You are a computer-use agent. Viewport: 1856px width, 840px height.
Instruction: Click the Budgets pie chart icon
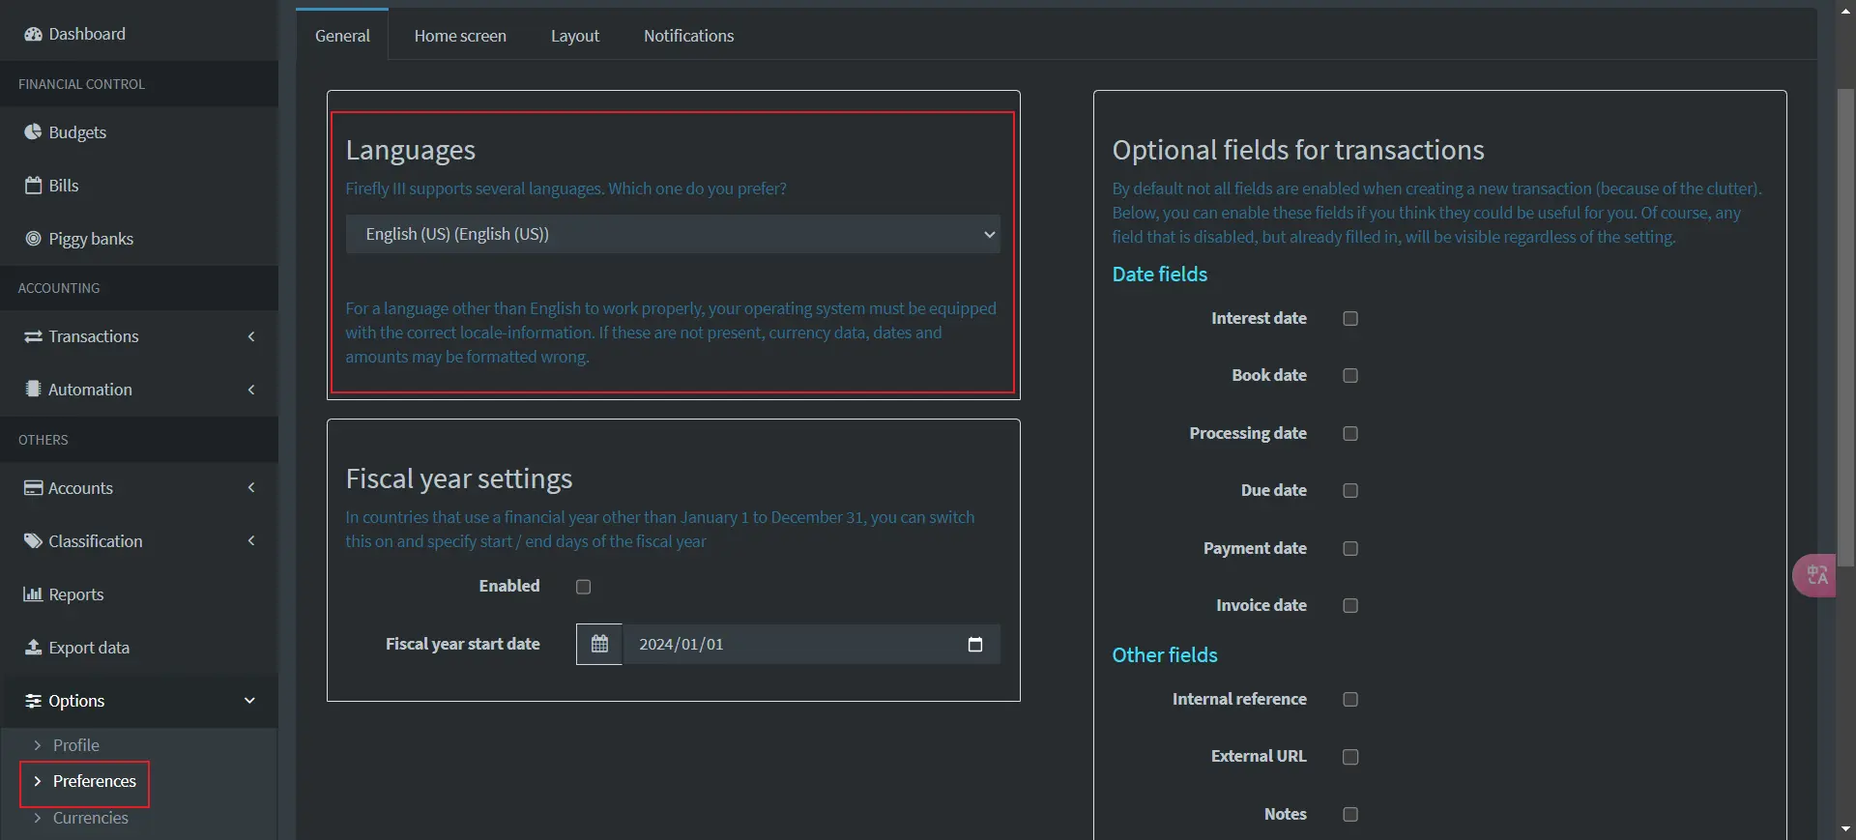(x=33, y=132)
